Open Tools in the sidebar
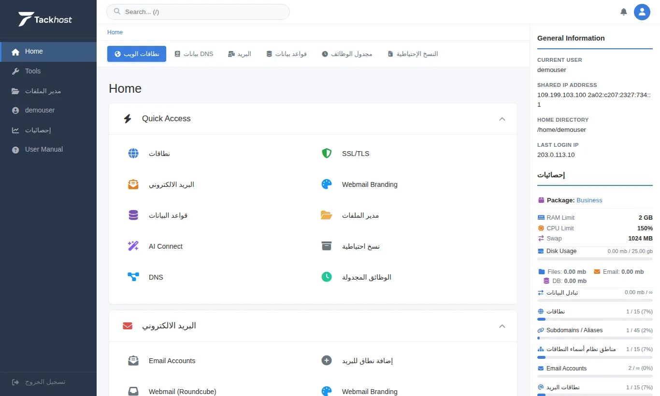 point(48,71)
